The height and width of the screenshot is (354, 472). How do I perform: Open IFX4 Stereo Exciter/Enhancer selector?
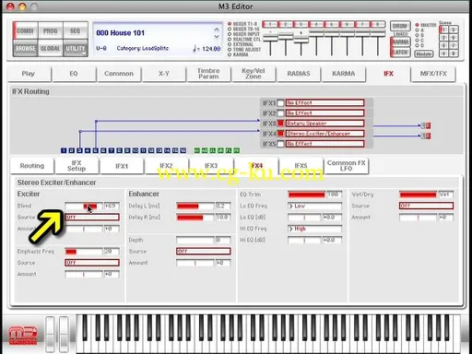click(x=324, y=134)
